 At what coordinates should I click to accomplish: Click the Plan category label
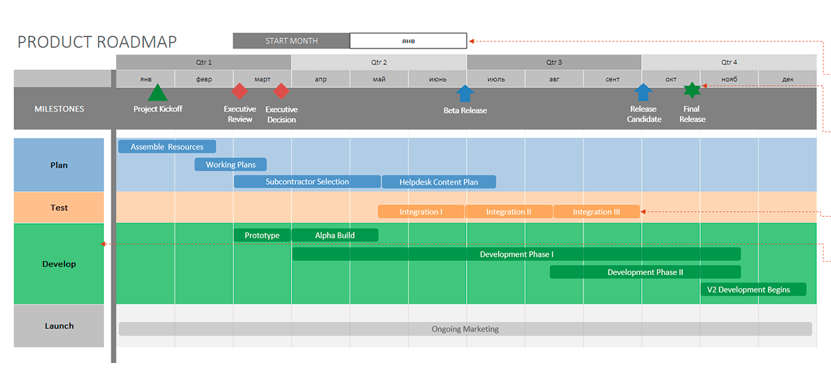[x=59, y=166]
